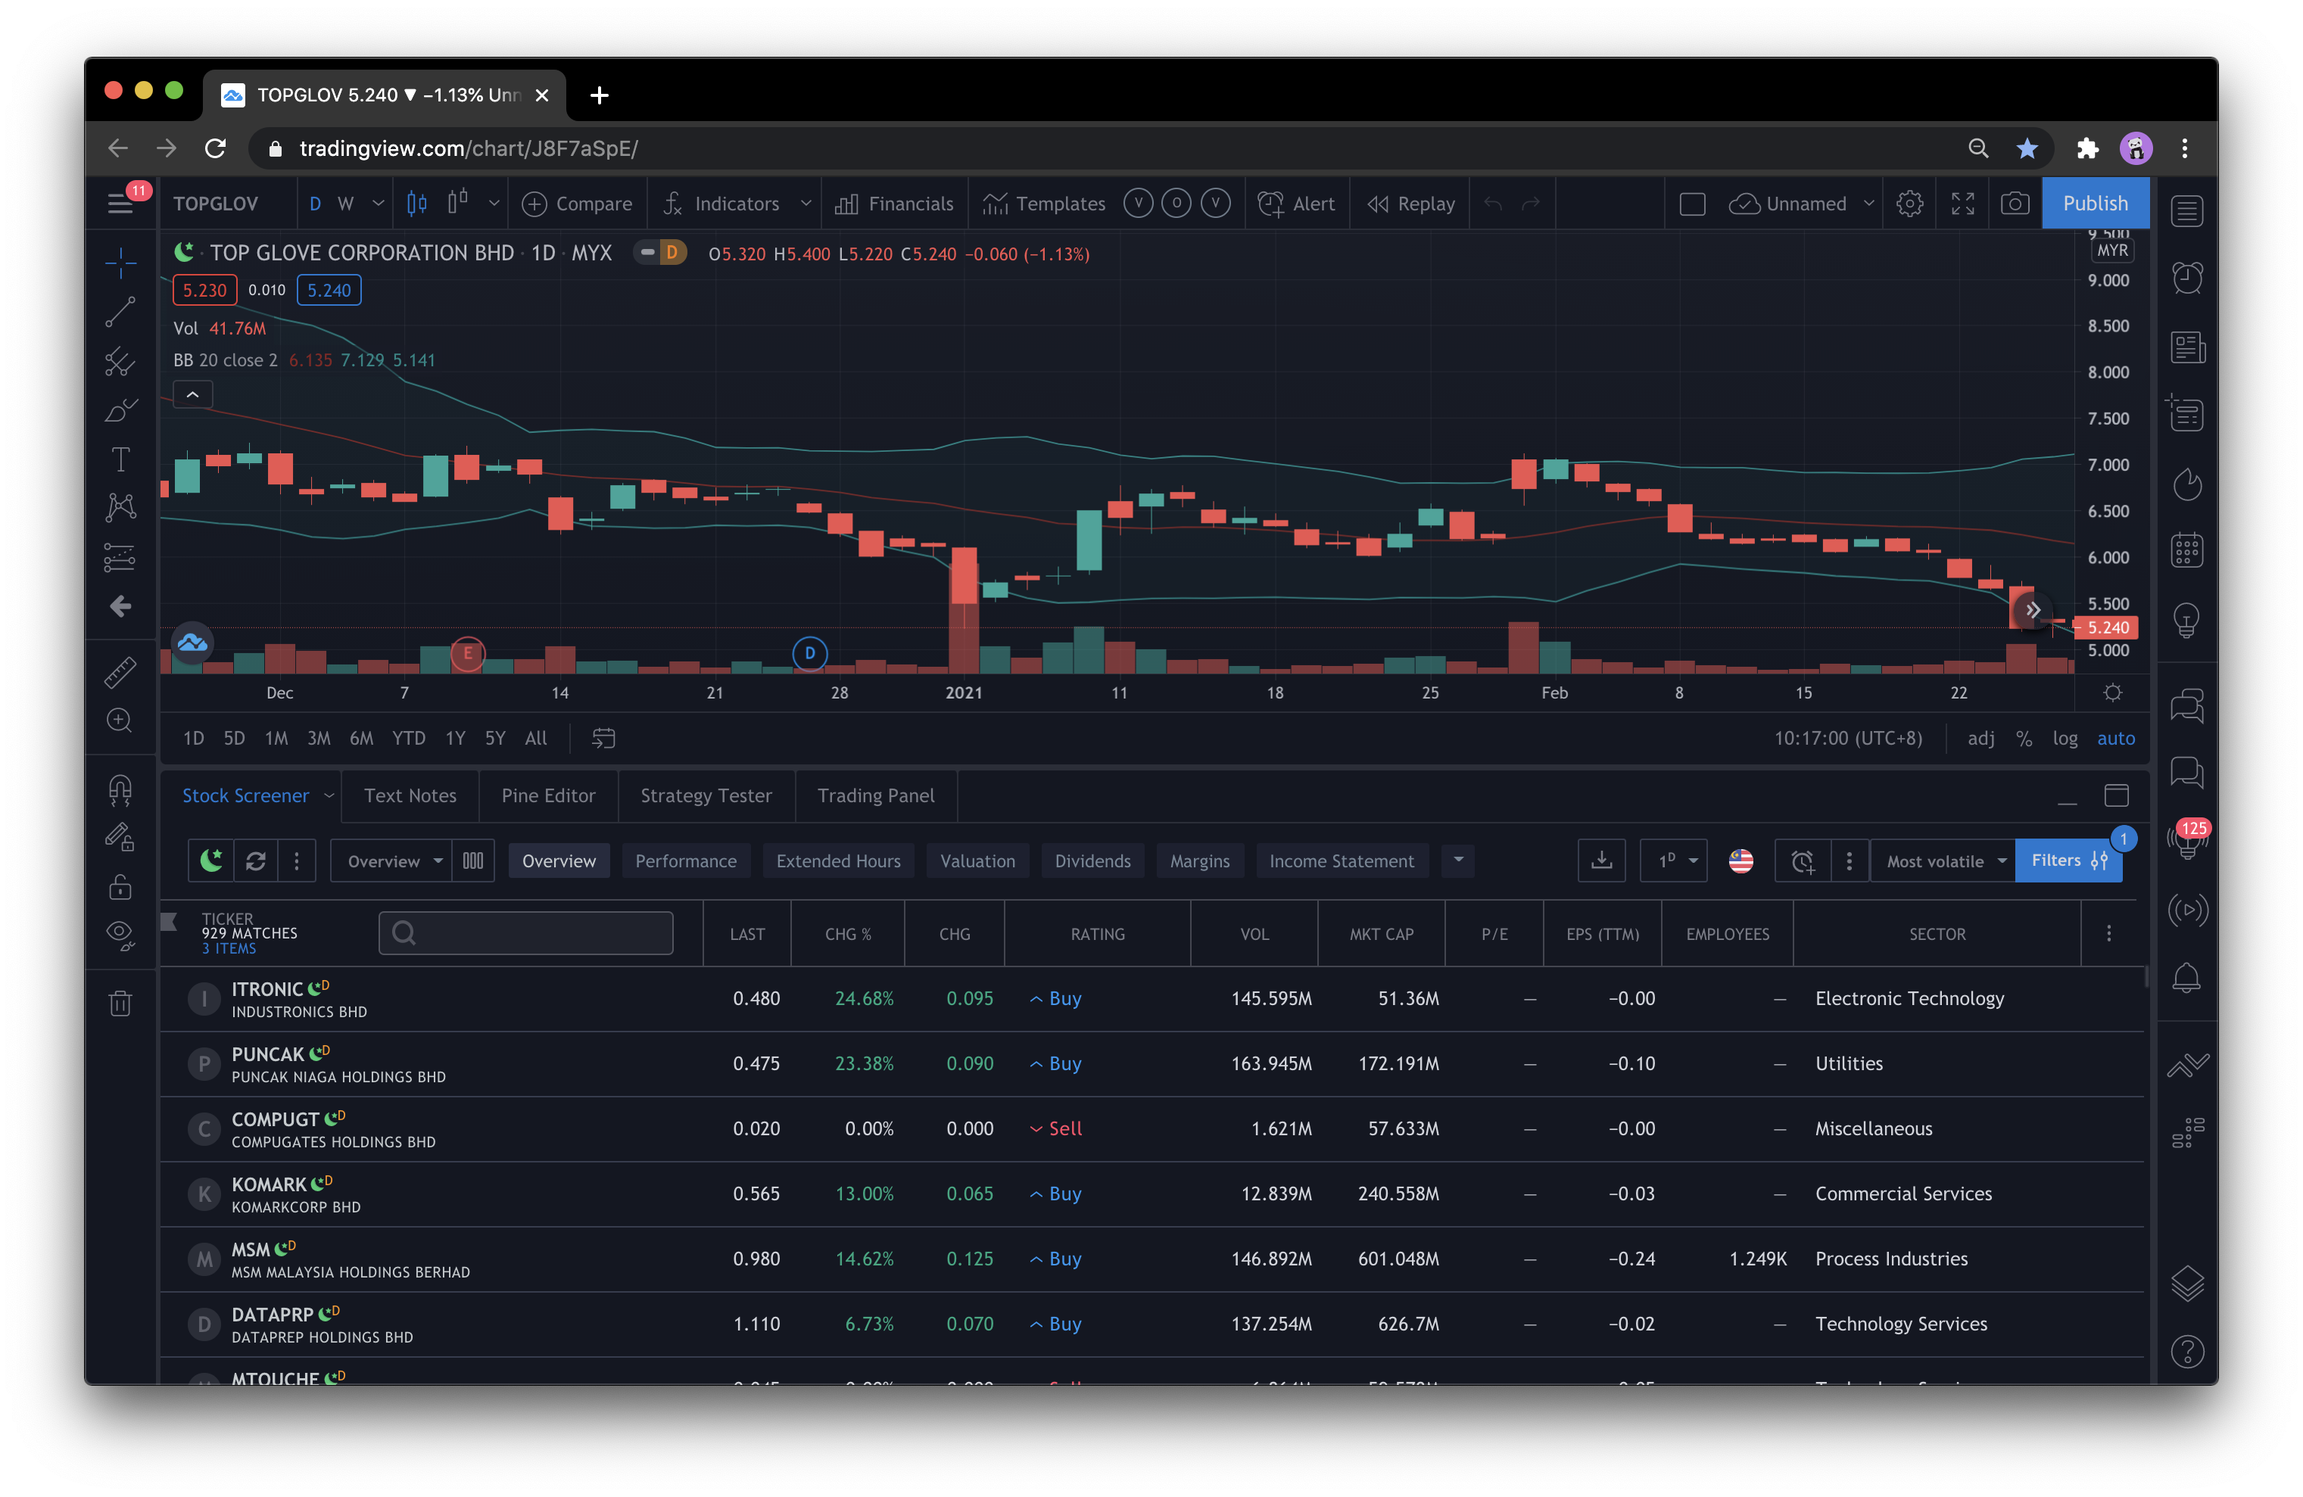Open the help center question icon
Image resolution: width=2303 pixels, height=1497 pixels.
click(2187, 1351)
